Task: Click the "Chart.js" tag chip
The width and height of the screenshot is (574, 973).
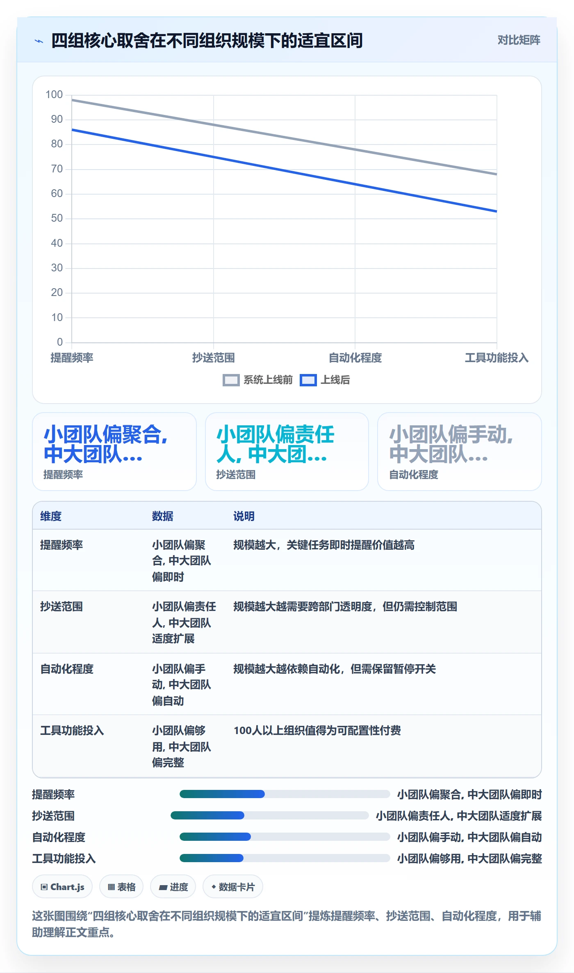Action: tap(62, 887)
